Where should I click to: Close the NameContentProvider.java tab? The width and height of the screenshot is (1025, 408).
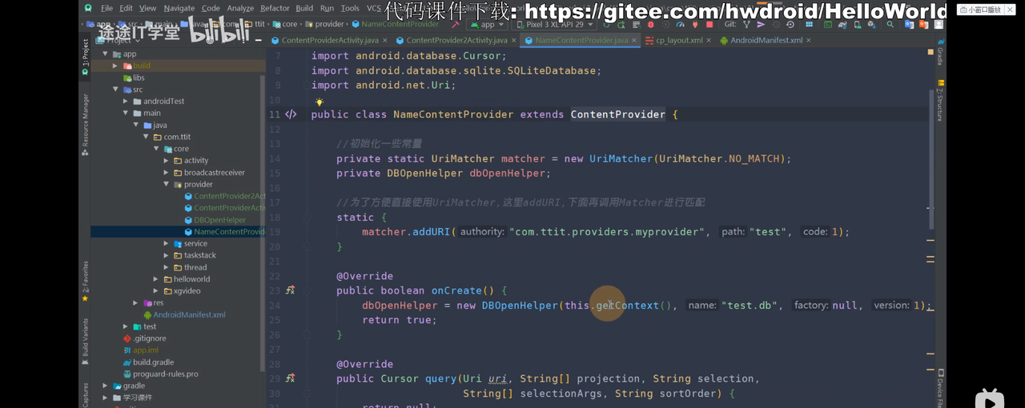coord(634,40)
